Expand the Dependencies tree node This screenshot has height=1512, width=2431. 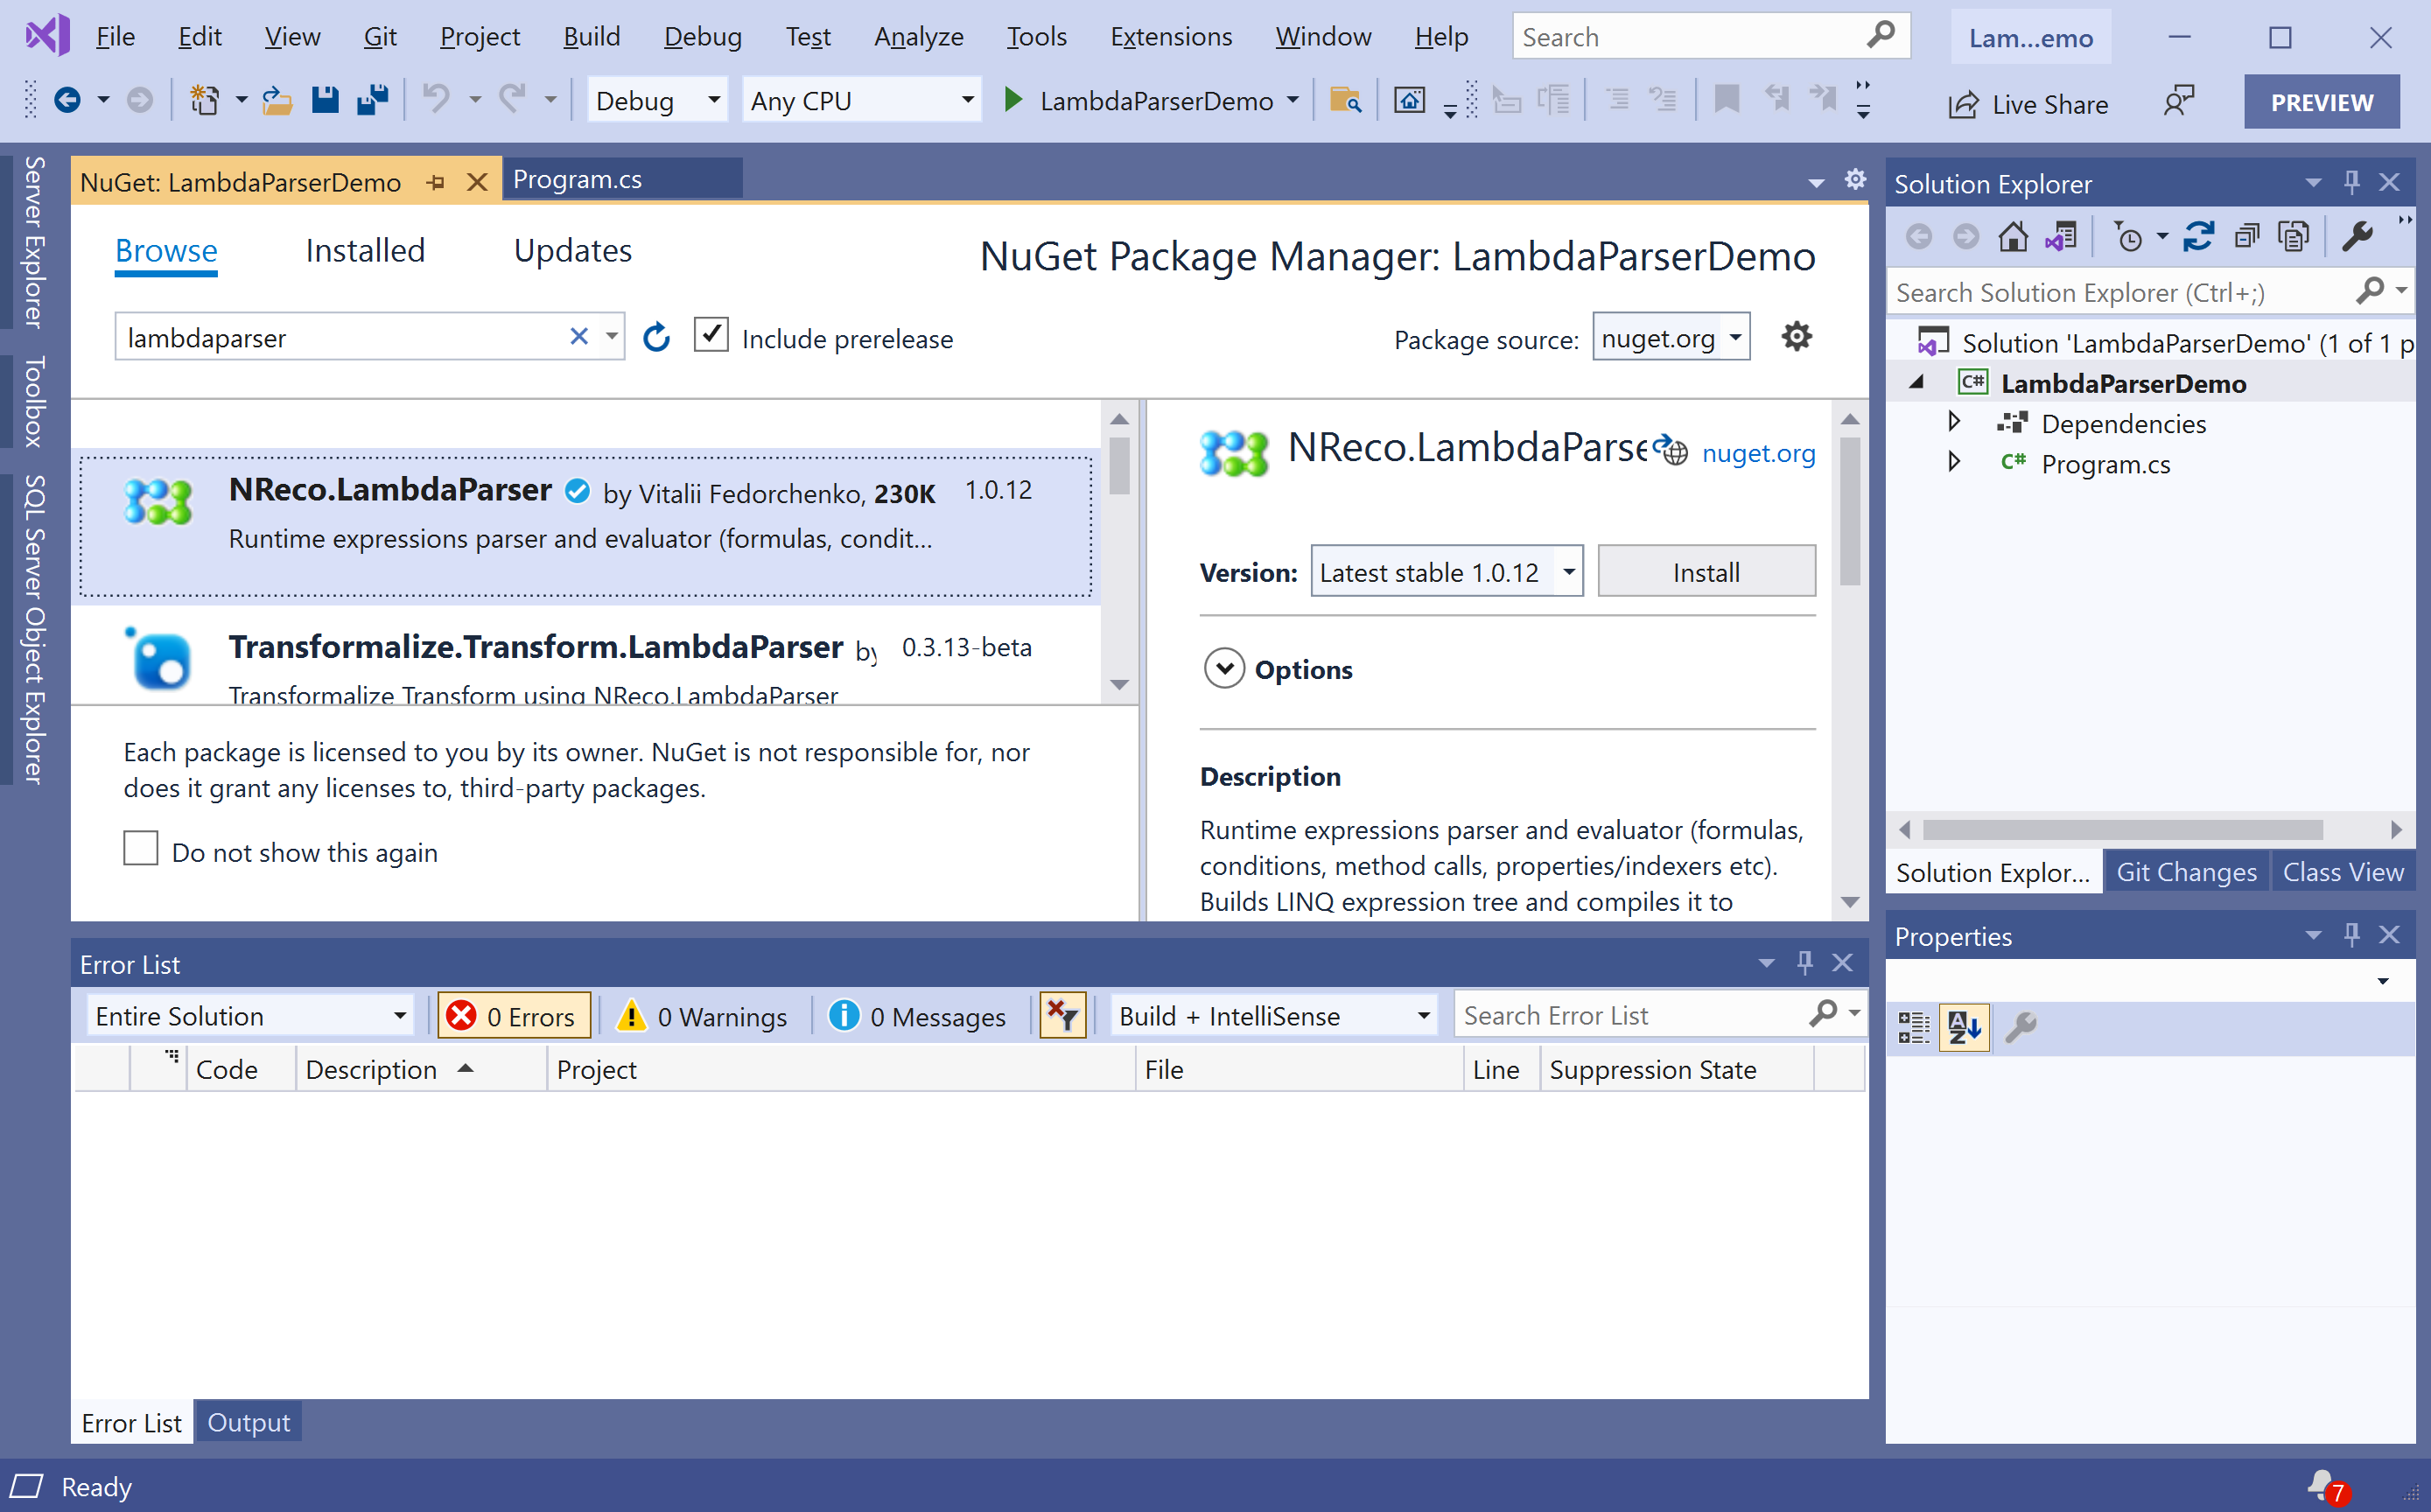point(1953,423)
